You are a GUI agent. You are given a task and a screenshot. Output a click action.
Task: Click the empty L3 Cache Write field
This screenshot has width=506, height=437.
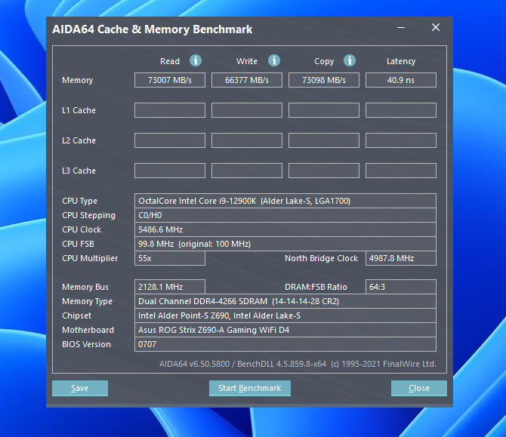click(247, 171)
